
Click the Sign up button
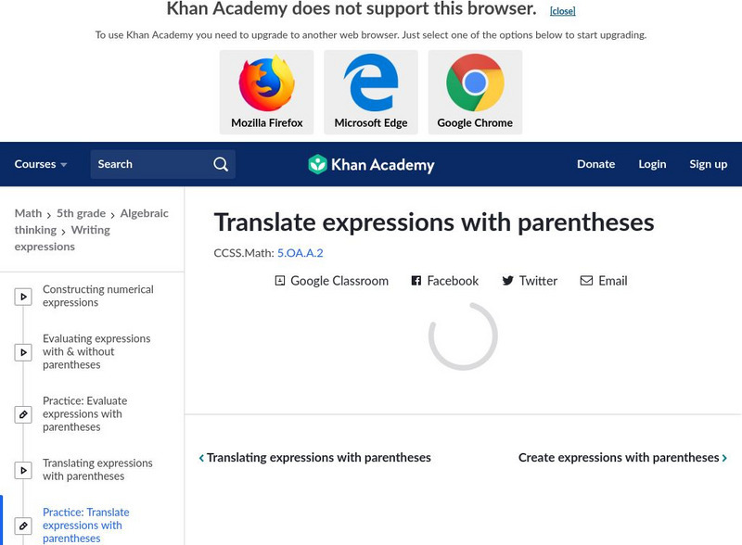(x=708, y=163)
